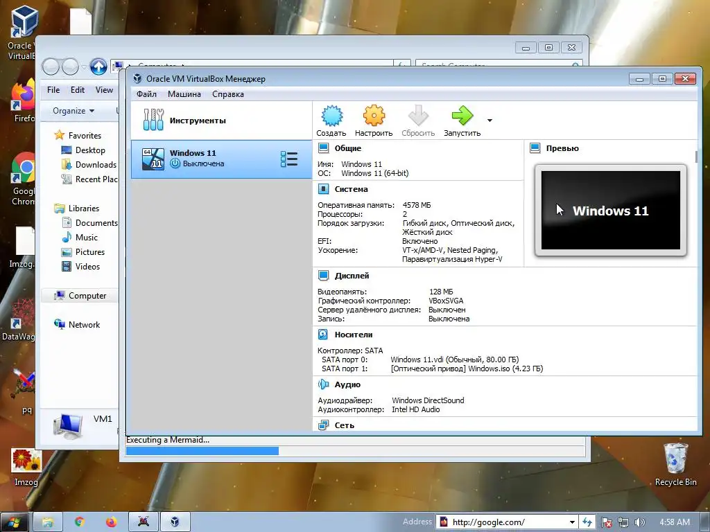
Task: Click the Executing a Mermaid progress bar
Action: coord(355,451)
